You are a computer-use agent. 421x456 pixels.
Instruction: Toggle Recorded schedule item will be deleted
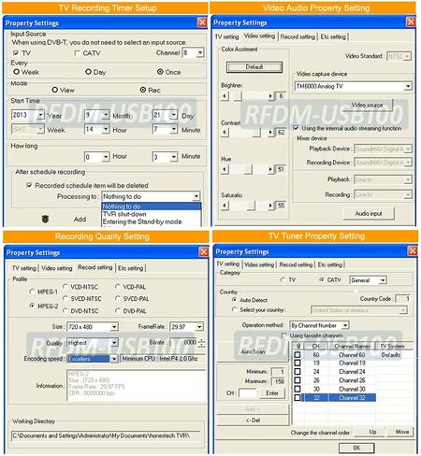pos(29,185)
